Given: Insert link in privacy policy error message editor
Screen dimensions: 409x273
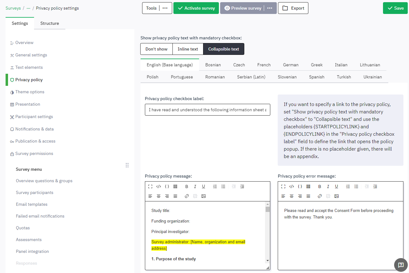Looking at the screenshot, I should [320, 196].
